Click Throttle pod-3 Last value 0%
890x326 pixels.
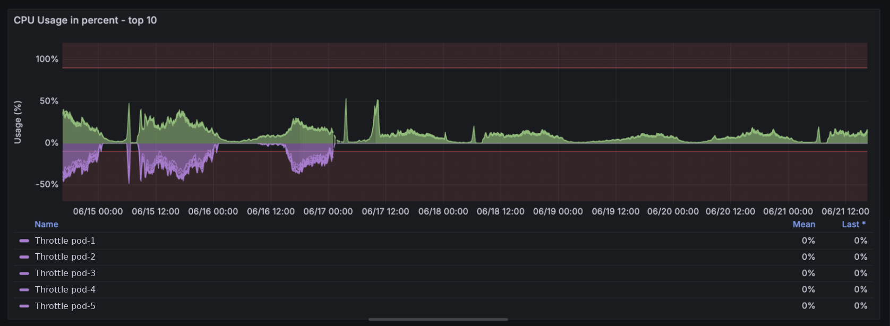coord(861,273)
